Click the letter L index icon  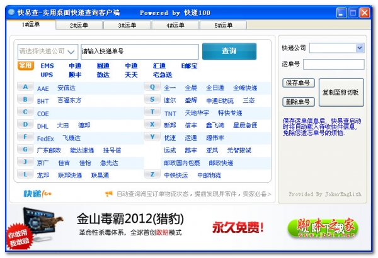pos(25,175)
